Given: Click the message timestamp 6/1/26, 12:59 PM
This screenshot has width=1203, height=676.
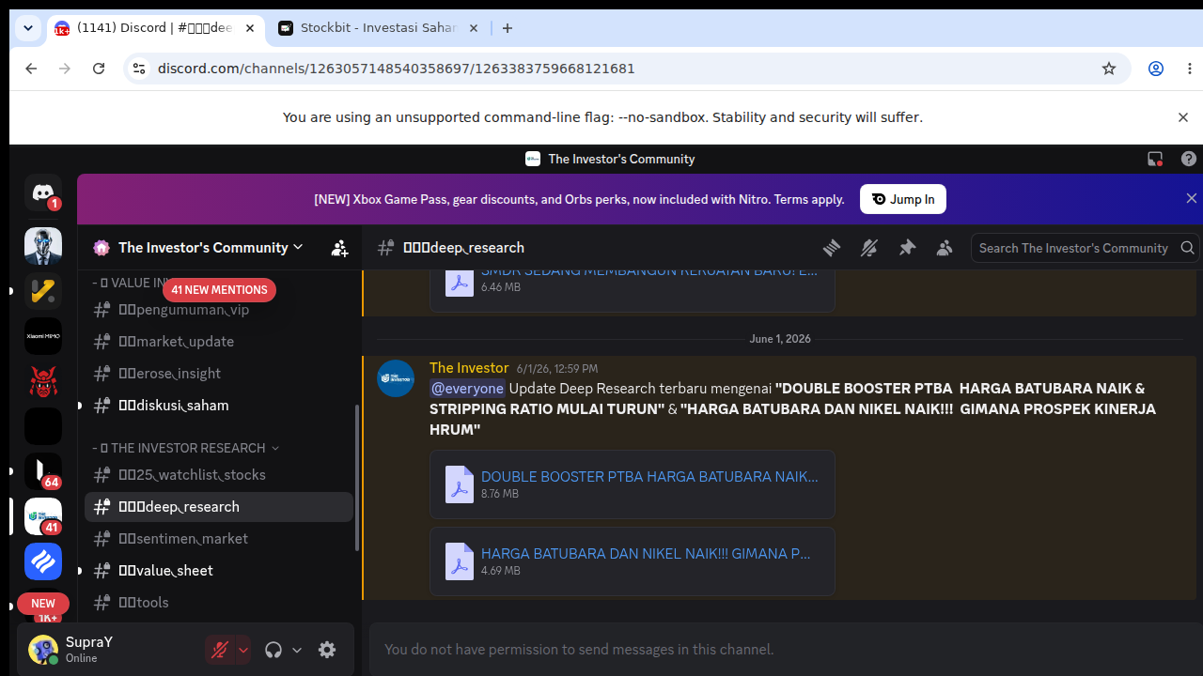Looking at the screenshot, I should point(557,369).
